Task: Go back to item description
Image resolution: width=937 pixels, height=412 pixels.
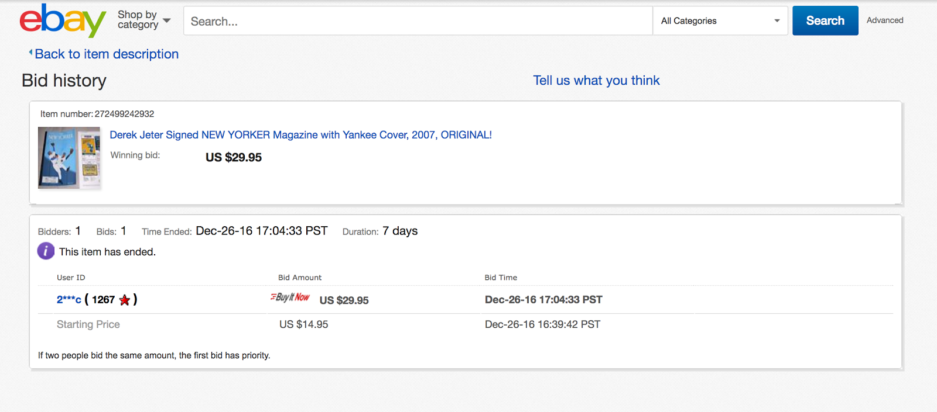Action: click(106, 54)
